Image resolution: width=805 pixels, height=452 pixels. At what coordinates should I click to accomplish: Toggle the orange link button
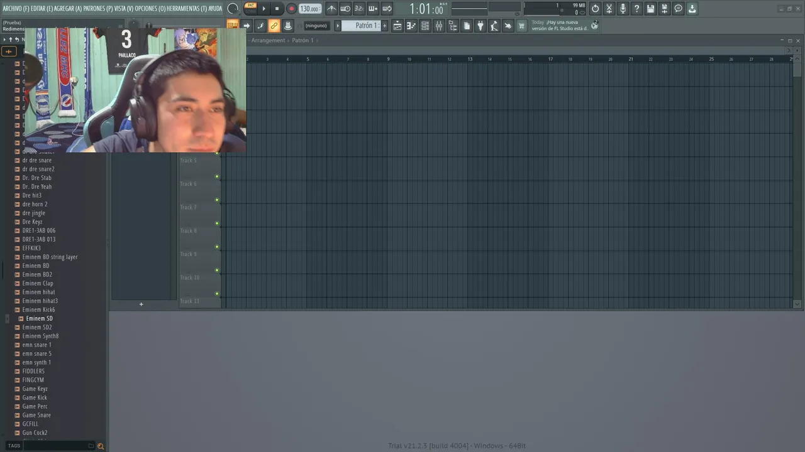pos(274,26)
